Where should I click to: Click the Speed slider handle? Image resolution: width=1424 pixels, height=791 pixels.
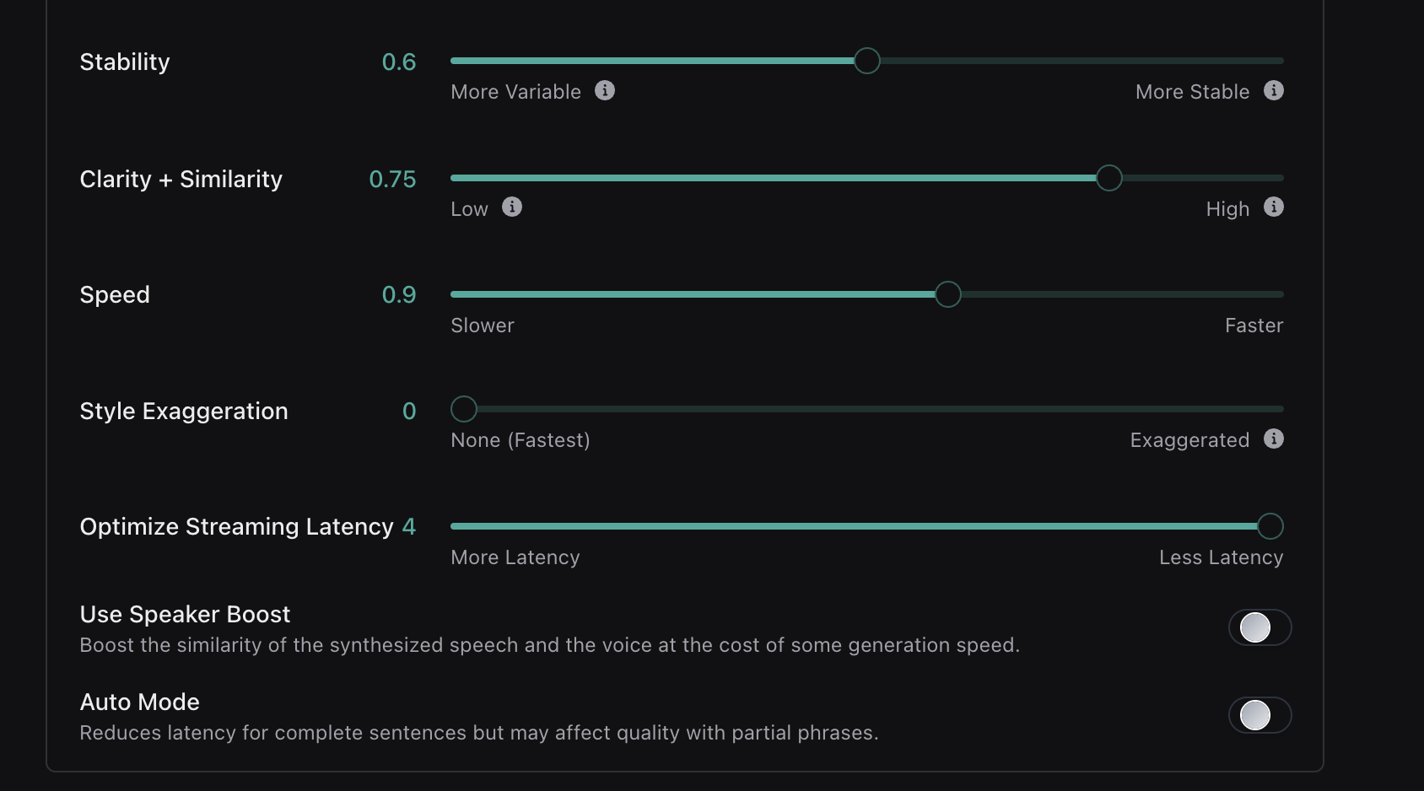[x=947, y=294]
